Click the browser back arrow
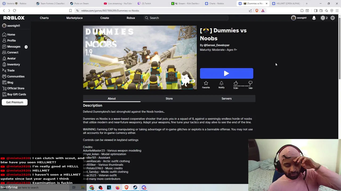 coord(4,11)
